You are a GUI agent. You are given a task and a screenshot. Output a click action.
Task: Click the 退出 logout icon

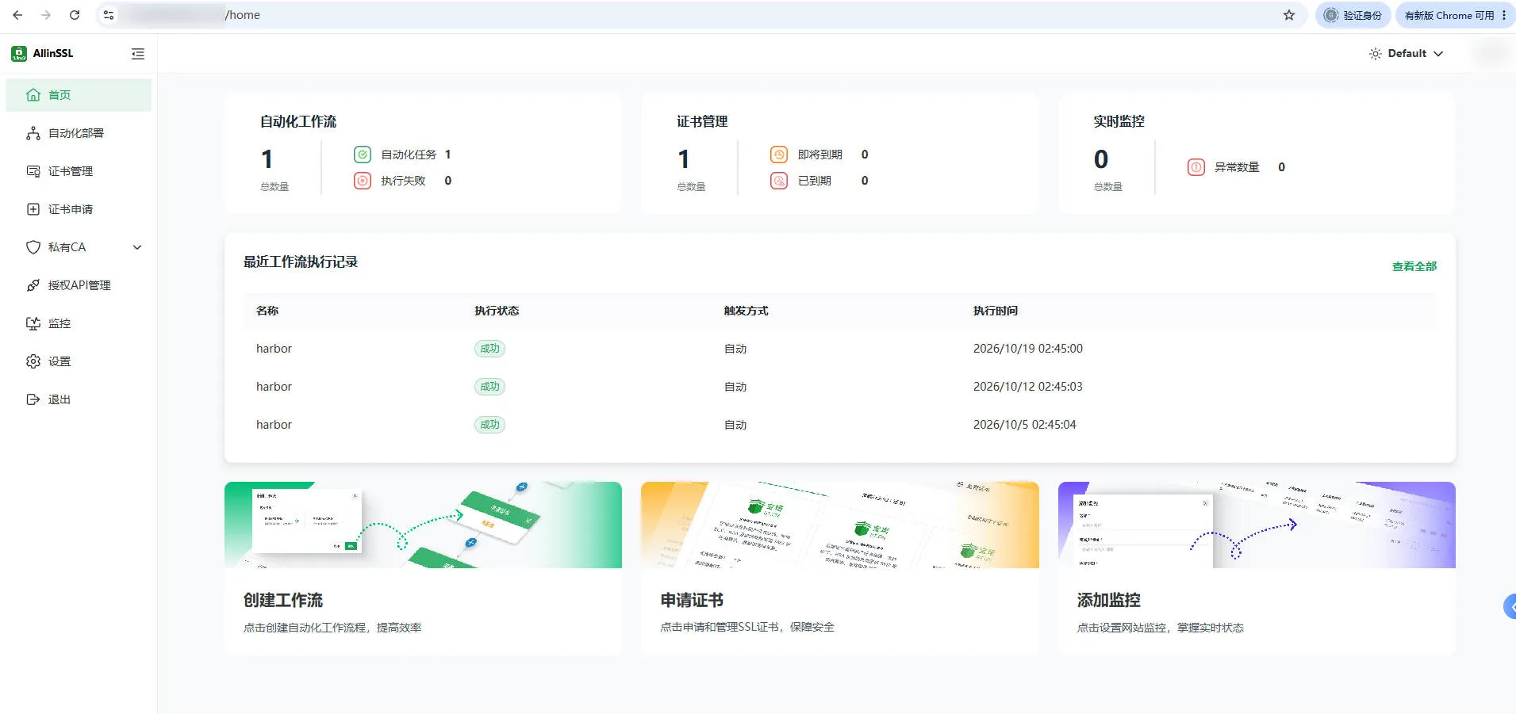tap(33, 399)
